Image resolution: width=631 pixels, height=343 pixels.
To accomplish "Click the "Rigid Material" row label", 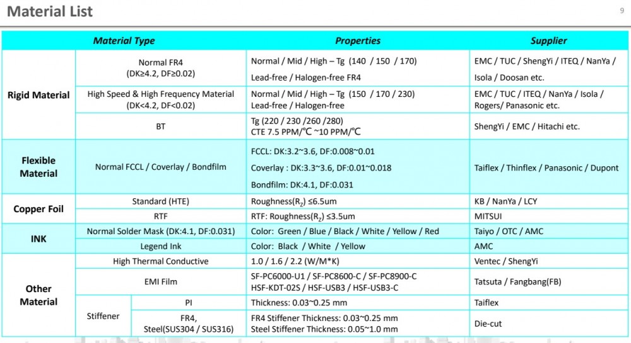I will 38,95.
